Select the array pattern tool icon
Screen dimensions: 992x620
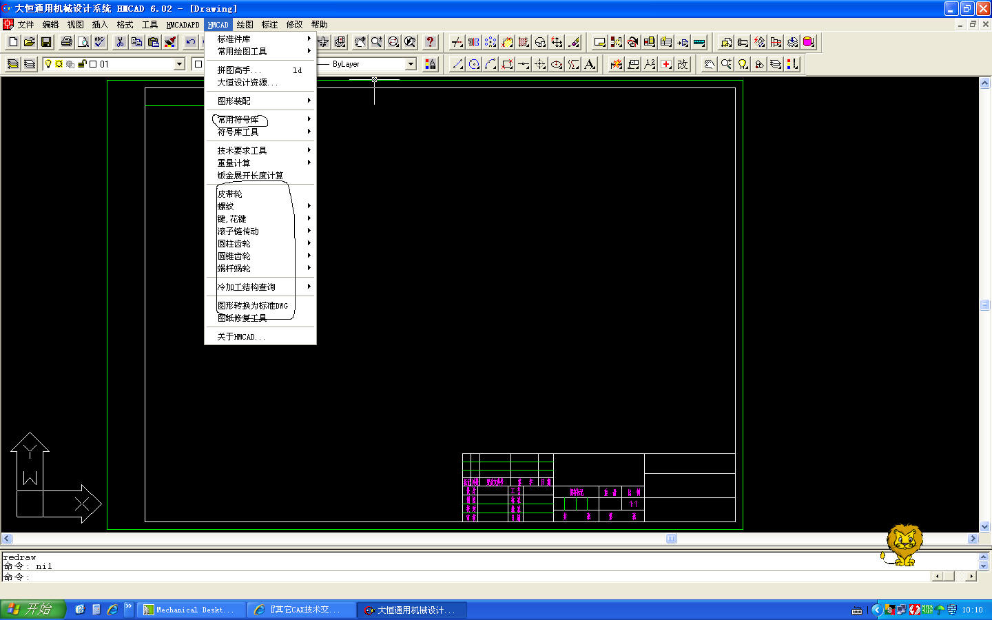tap(490, 42)
